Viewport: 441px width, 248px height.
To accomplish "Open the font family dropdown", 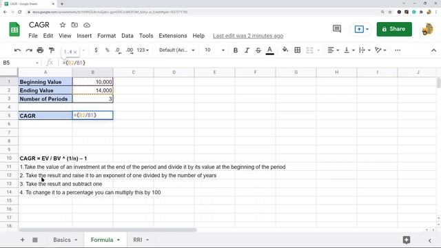I will click(x=176, y=50).
